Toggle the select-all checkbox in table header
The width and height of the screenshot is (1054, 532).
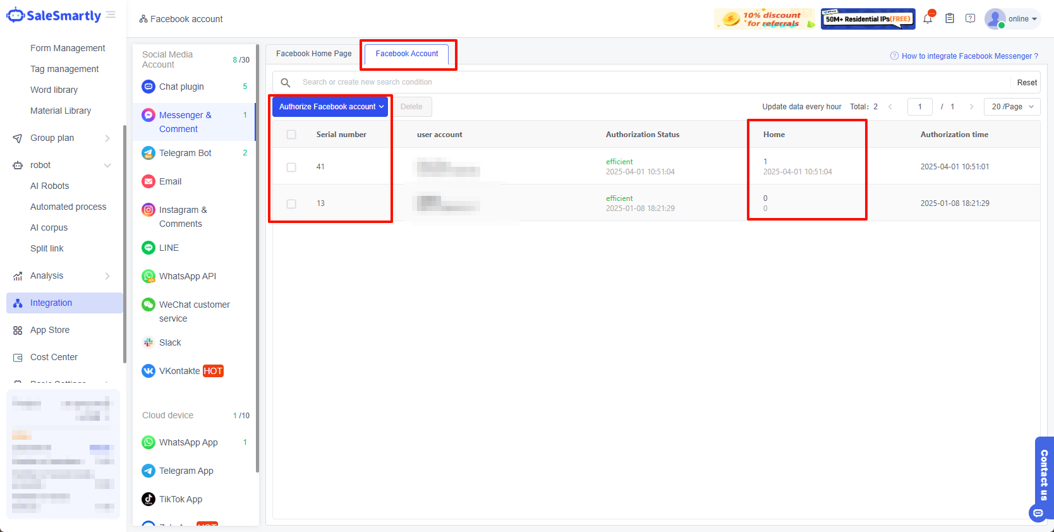291,135
